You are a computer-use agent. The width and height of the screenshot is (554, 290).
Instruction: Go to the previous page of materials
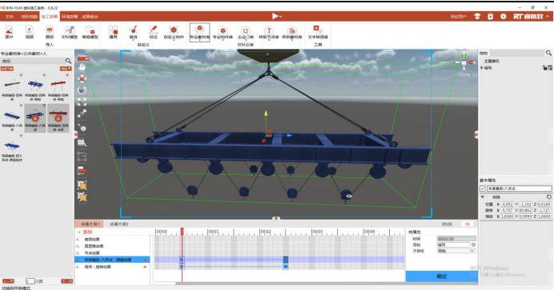coord(8,281)
